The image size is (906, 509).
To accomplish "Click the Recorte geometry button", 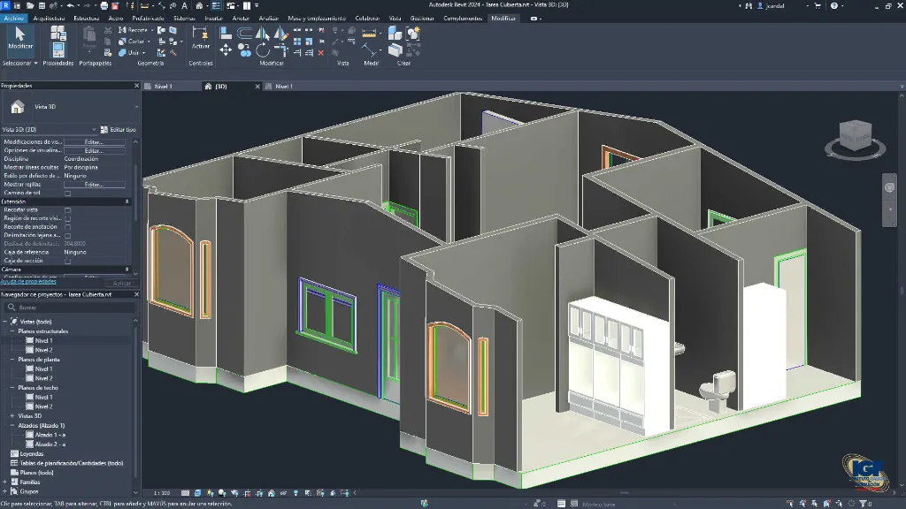I will [134, 30].
